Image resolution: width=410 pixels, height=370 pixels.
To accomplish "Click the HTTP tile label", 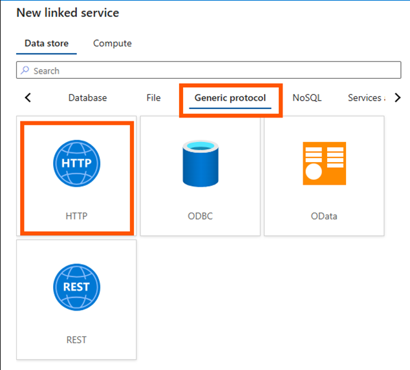I will coord(76,216).
